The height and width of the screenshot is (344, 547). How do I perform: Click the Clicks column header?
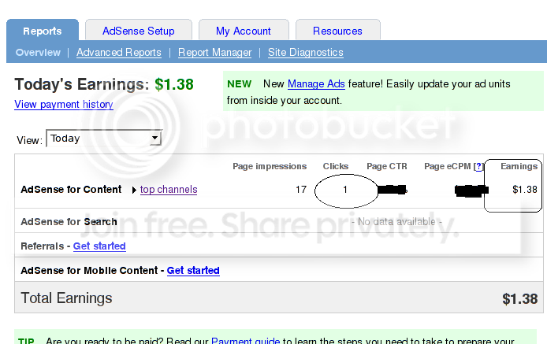[336, 166]
